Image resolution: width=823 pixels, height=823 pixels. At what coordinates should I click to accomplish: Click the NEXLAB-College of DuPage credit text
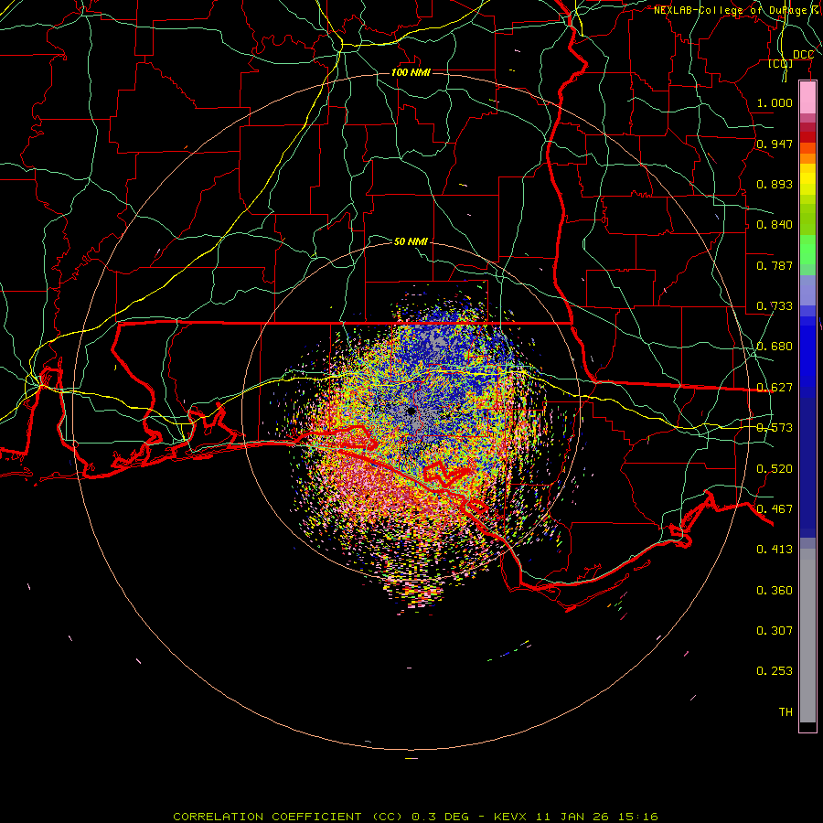point(733,10)
